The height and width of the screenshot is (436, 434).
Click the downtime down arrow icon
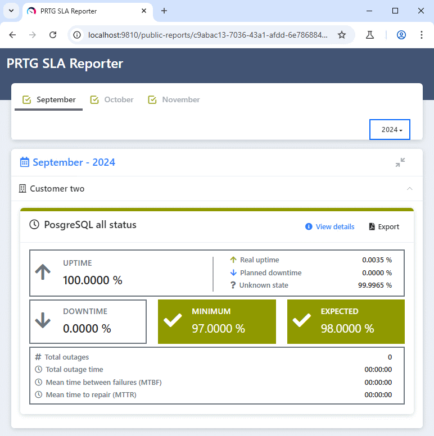point(43,320)
